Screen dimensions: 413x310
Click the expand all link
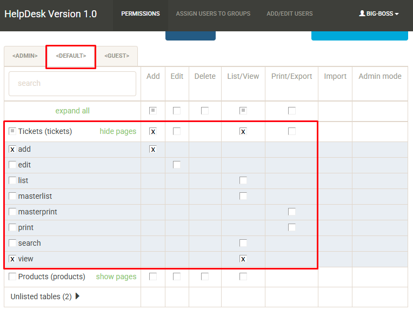click(x=72, y=111)
